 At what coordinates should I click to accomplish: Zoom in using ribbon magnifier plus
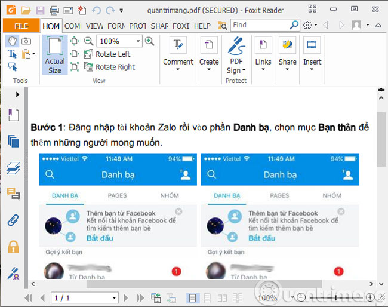(x=149, y=41)
